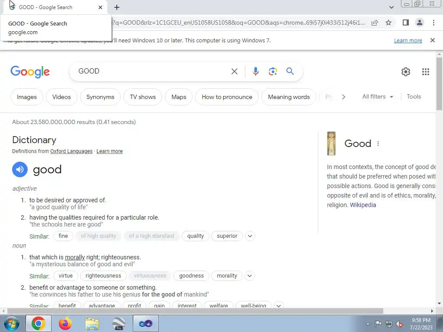Screen dimensions: 443x332
Task: Click the underlined word morally
Action: tap(74, 257)
